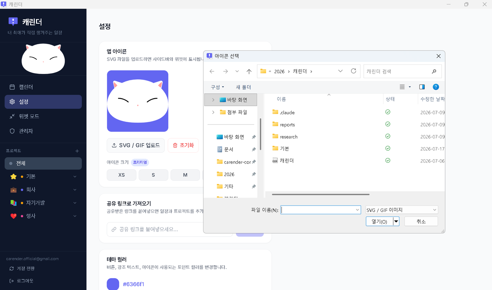Open the 캘린더 calendar sidebar item

pos(43,87)
